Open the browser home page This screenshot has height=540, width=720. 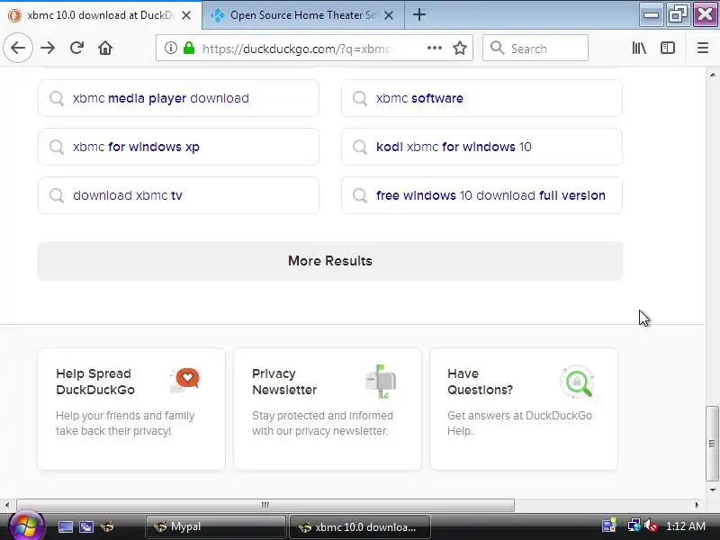(x=105, y=48)
